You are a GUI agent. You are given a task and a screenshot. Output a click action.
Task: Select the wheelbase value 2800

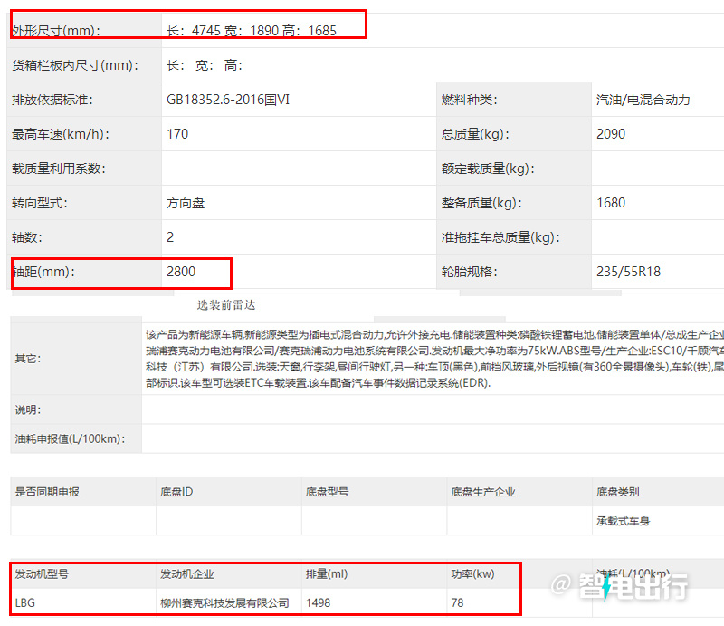(x=181, y=272)
